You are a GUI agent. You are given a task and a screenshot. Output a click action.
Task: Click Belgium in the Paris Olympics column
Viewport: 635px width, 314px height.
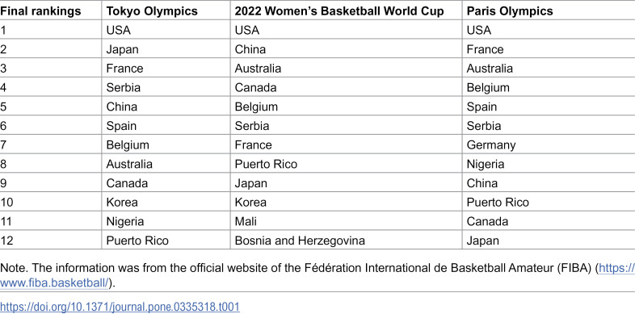pos(488,87)
